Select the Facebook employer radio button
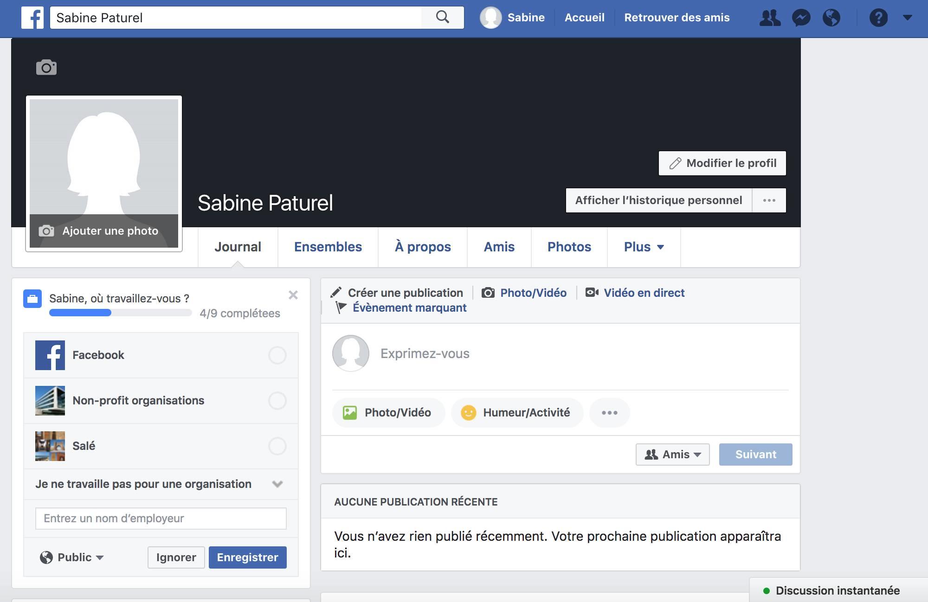 (x=277, y=355)
